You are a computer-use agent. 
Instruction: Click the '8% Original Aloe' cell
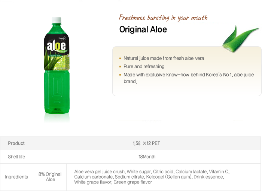pos(50,177)
